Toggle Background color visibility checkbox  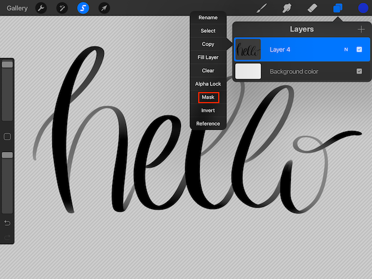[x=359, y=71]
